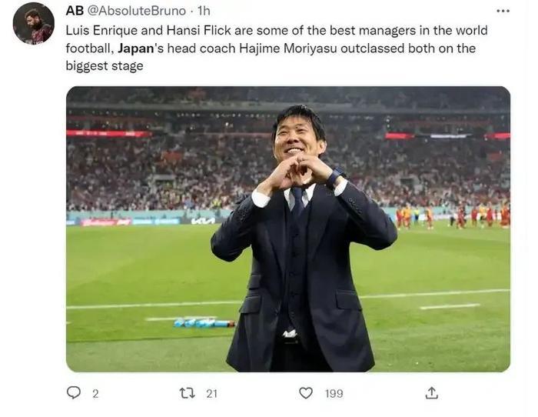Click the retweet count 21

(211, 393)
